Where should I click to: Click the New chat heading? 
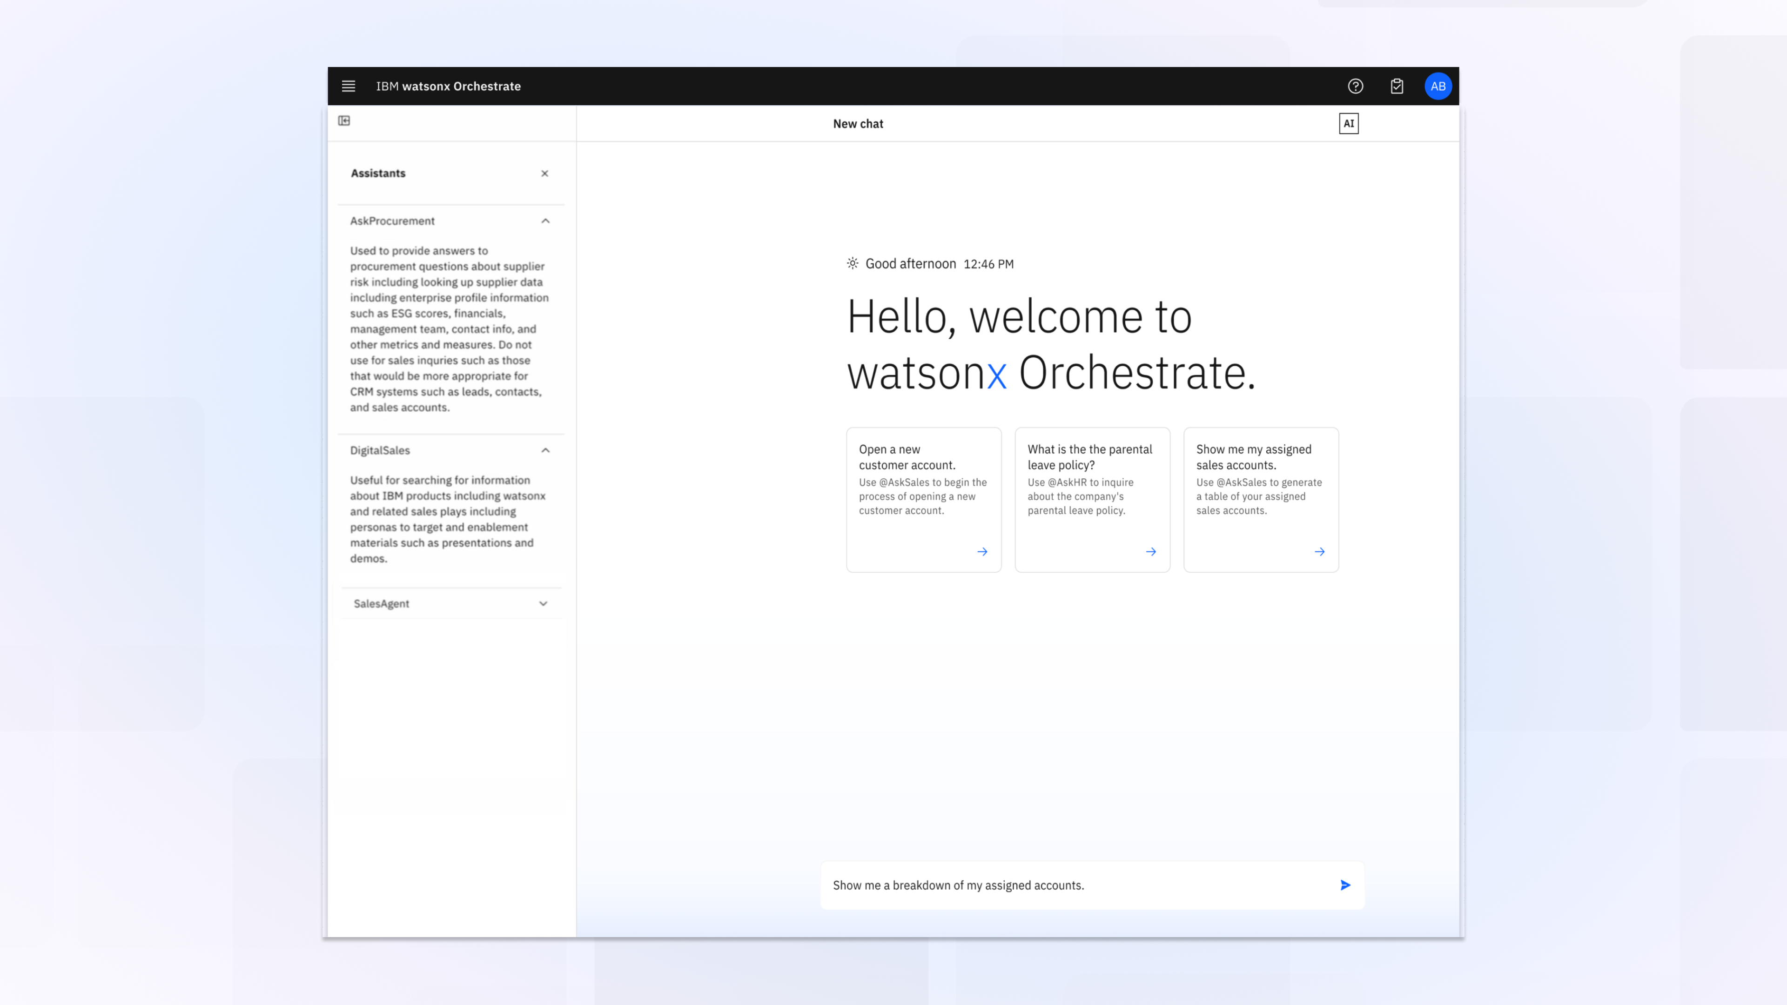[x=858, y=123]
